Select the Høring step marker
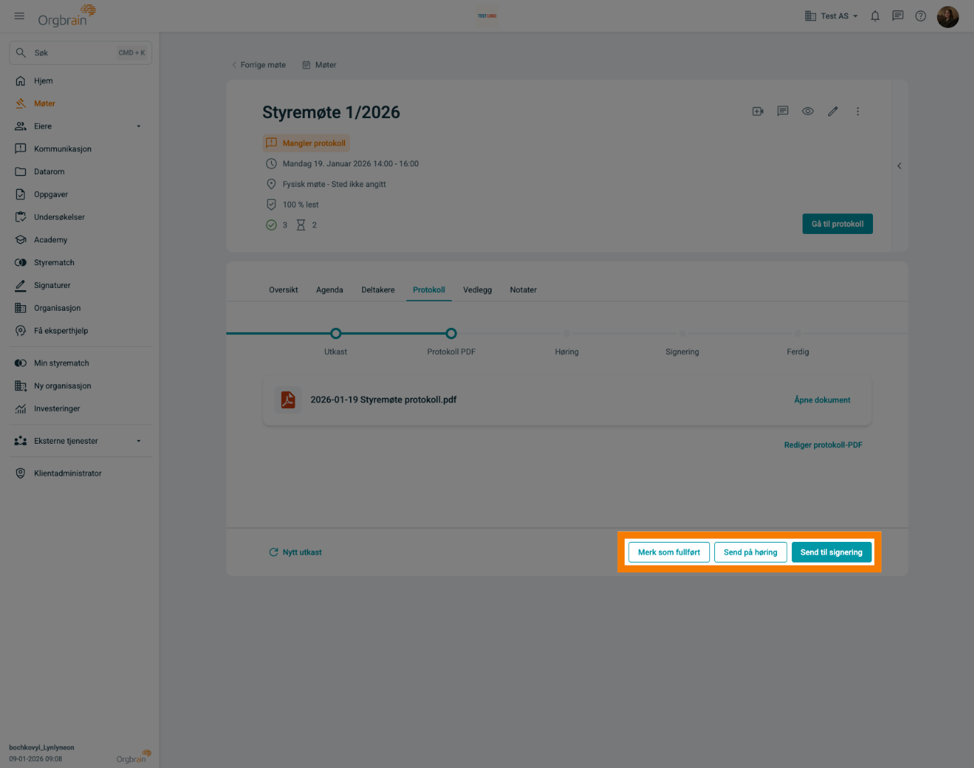The image size is (974, 768). click(567, 334)
